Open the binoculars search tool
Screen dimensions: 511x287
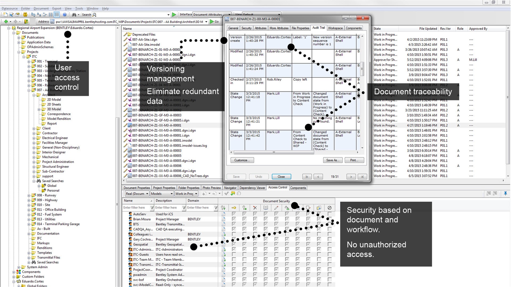tap(74, 15)
